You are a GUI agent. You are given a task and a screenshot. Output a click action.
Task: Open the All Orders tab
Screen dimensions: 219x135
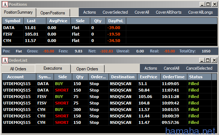tap(18, 69)
